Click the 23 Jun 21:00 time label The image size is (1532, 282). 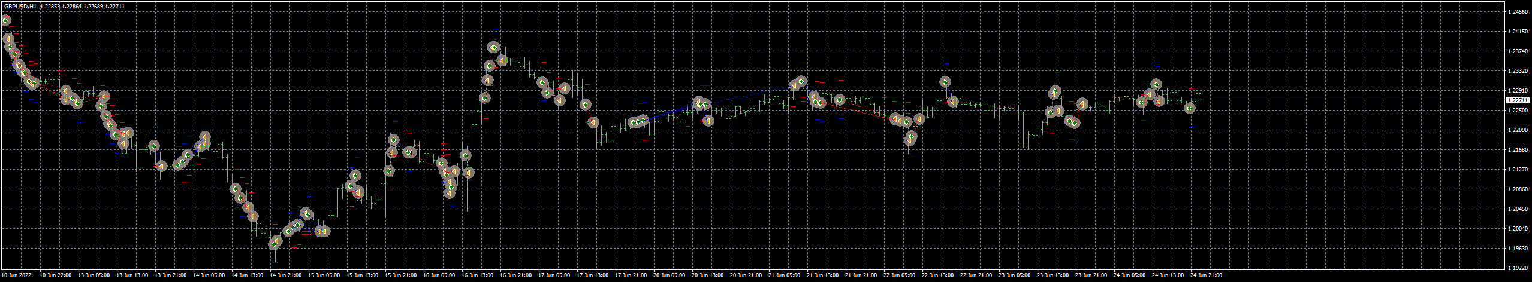click(1091, 276)
